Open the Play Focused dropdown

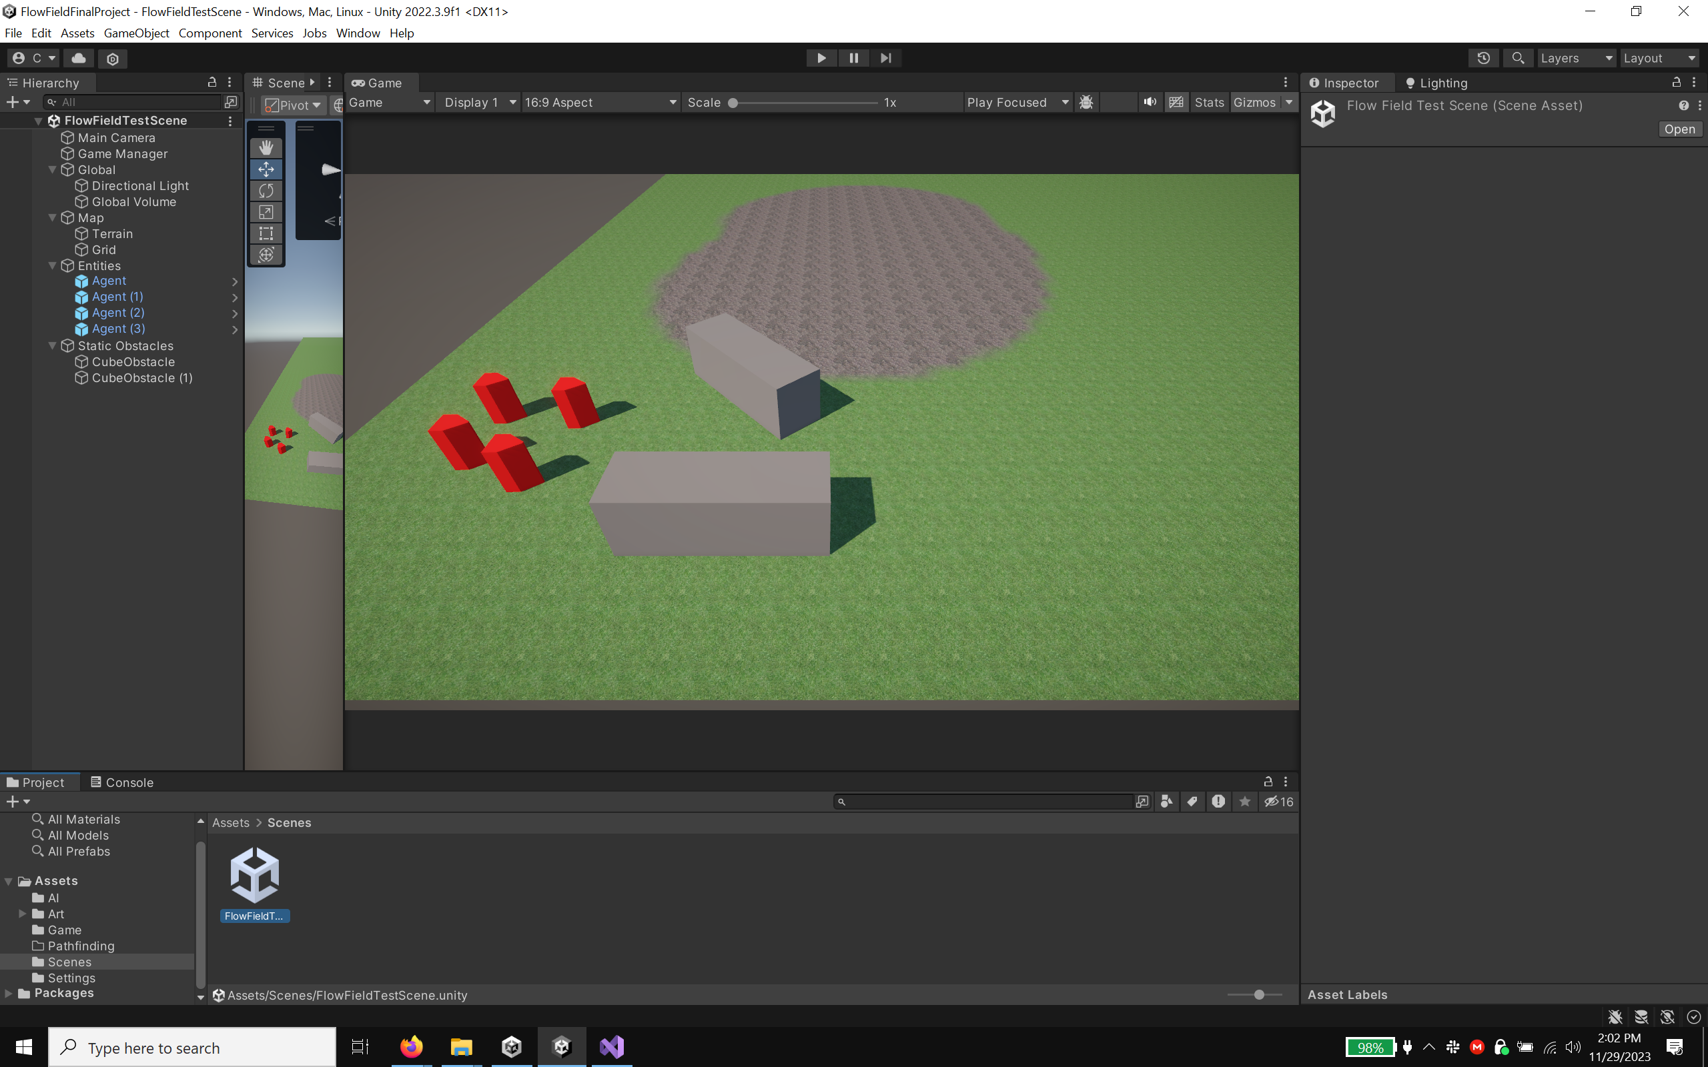[x=1017, y=102]
